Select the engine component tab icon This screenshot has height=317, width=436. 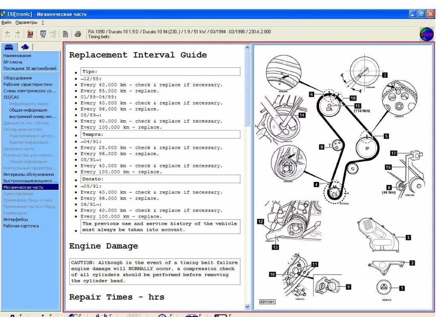click(25, 47)
